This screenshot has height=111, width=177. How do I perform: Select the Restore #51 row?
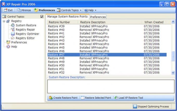(107, 69)
